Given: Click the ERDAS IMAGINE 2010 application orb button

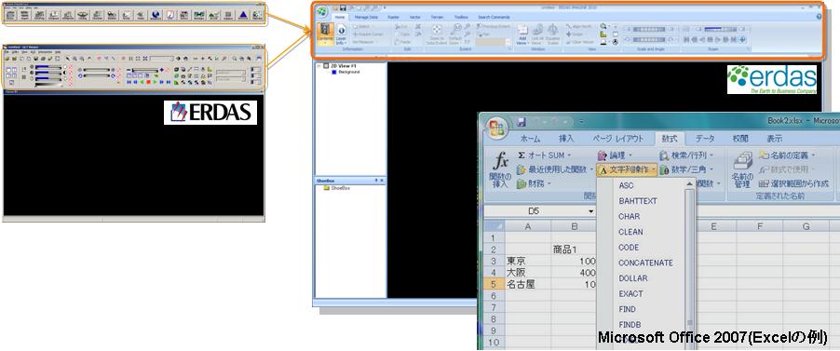Looking at the screenshot, I should tap(321, 12).
